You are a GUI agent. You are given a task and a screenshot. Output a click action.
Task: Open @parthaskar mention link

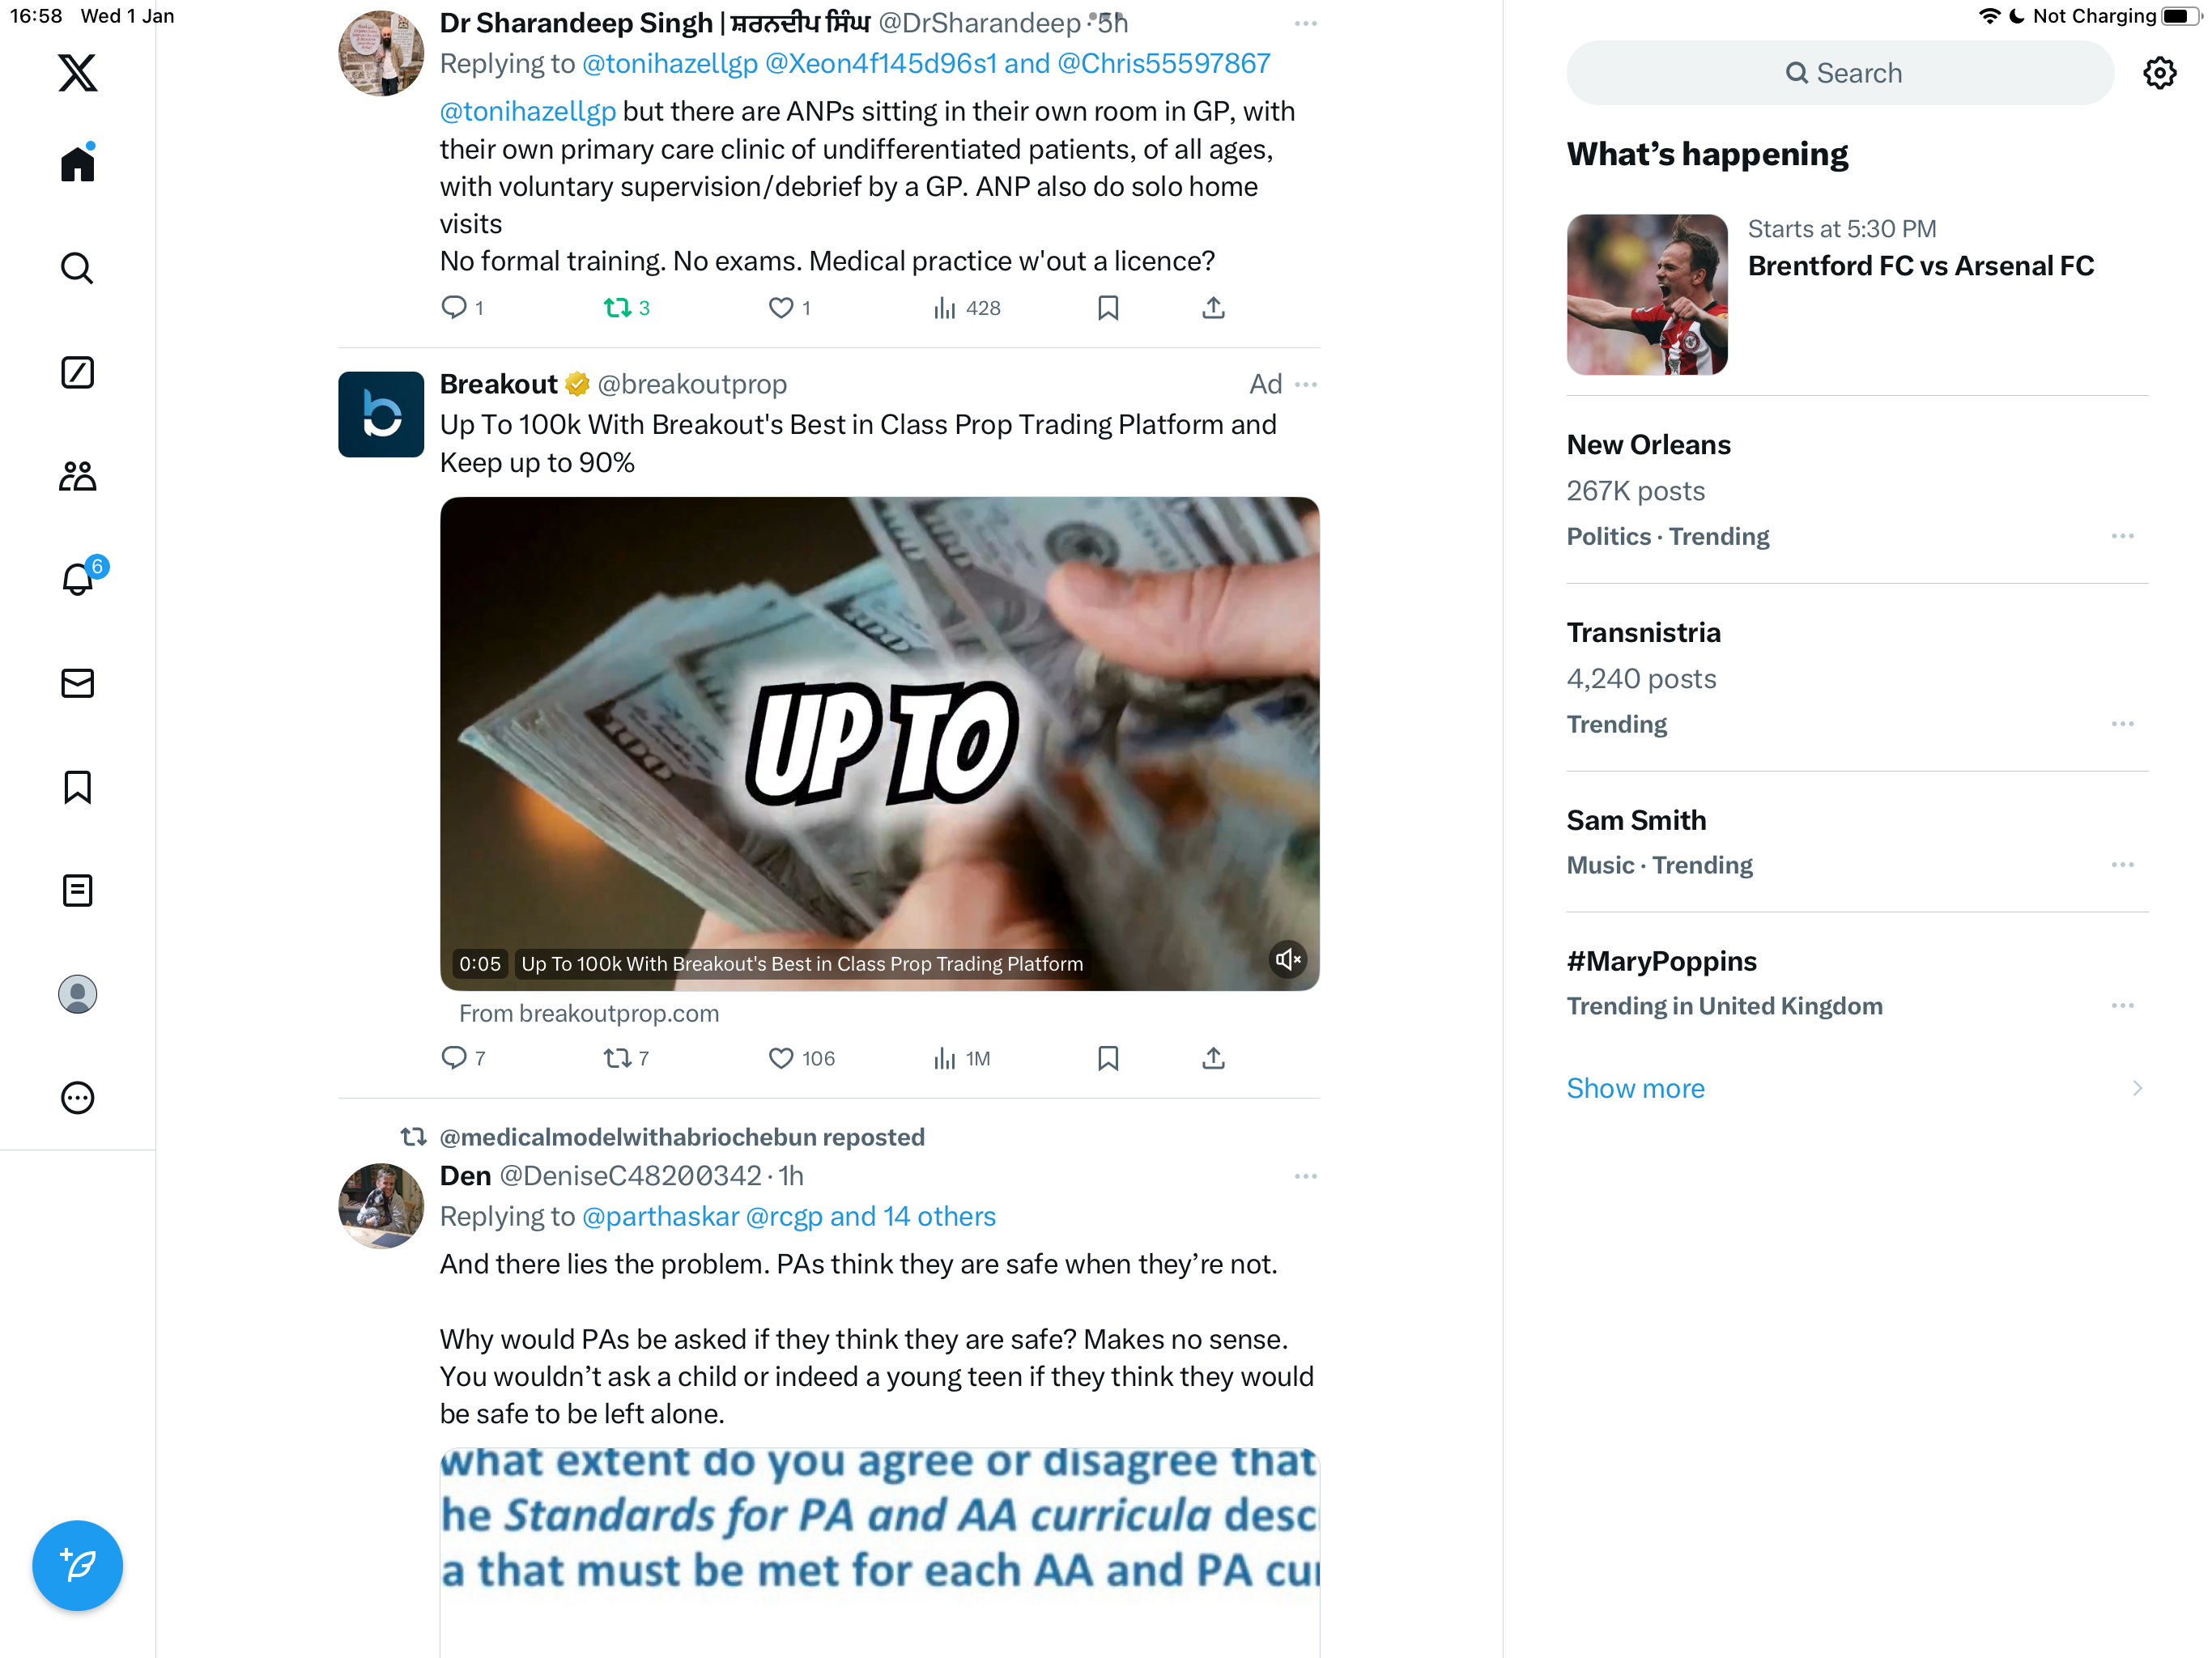point(660,1216)
